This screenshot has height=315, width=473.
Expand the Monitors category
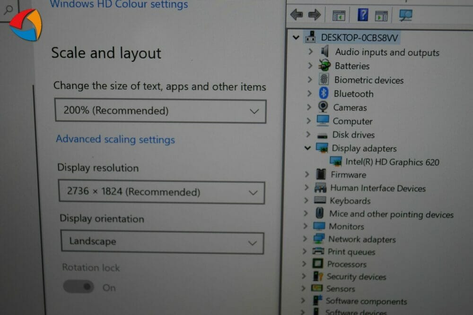(x=305, y=226)
